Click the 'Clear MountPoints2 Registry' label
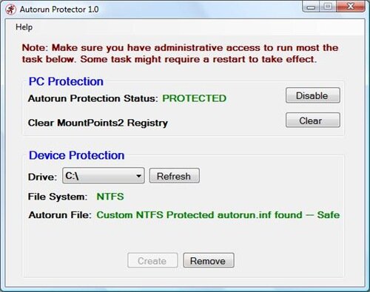Viewport: 370px width, 292px height. (x=98, y=123)
